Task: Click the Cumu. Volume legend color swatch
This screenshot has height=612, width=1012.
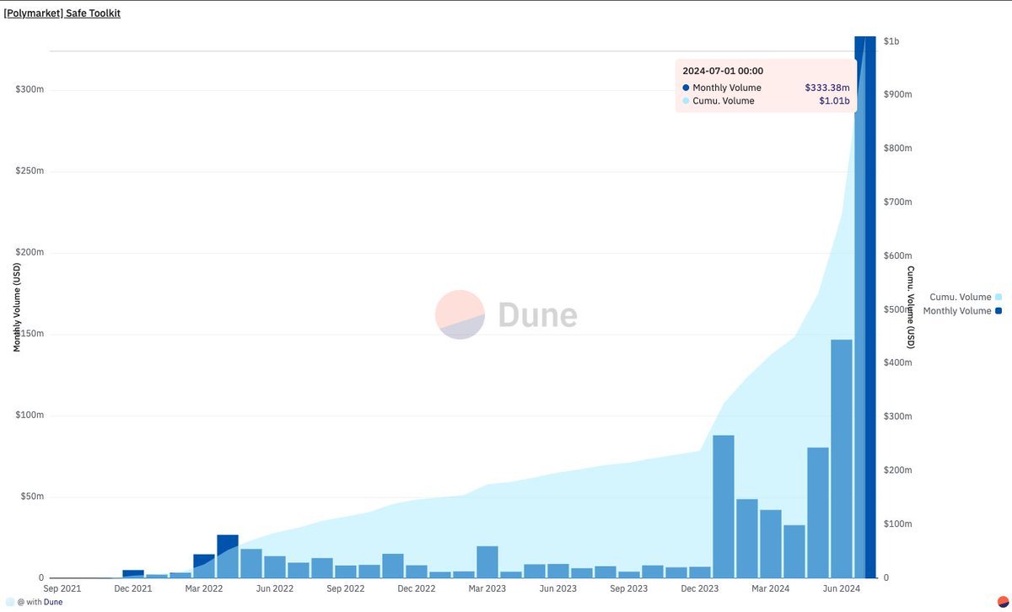Action: [999, 297]
